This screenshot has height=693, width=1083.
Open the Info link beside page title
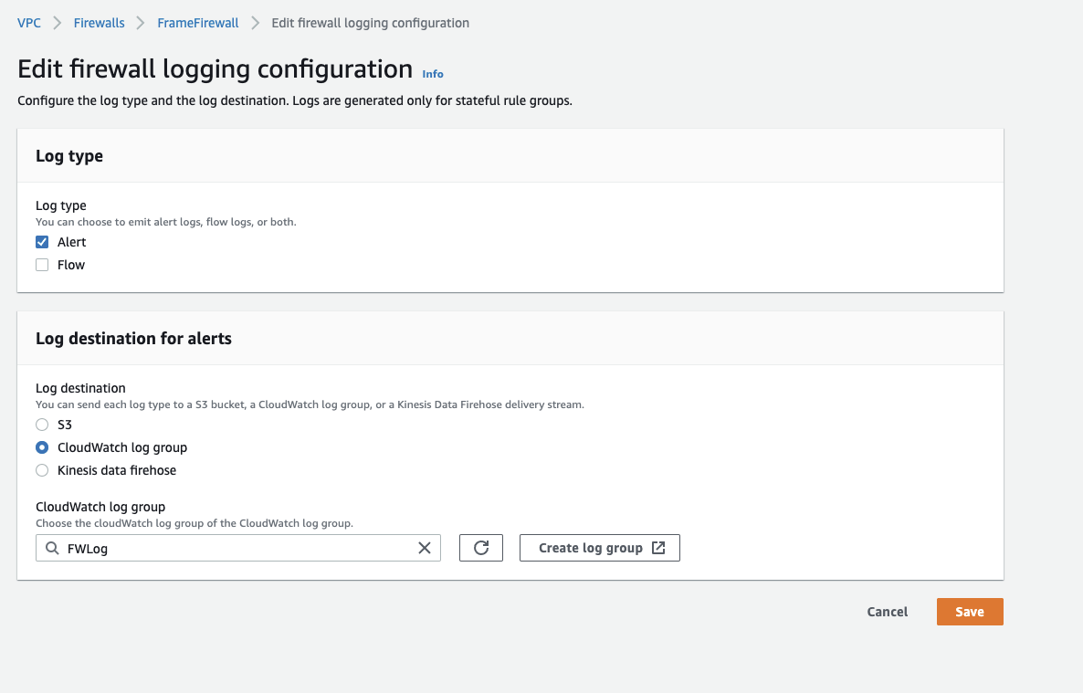433,74
